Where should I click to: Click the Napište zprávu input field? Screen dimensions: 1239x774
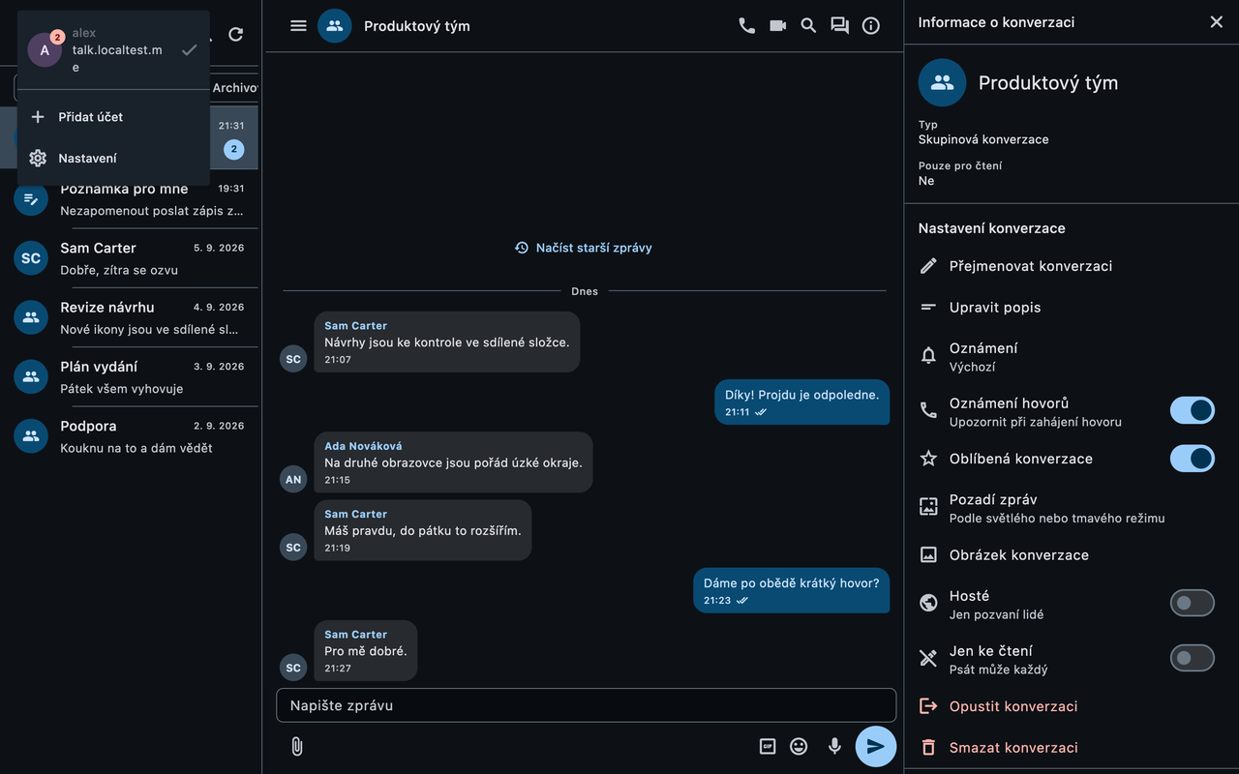pos(586,705)
